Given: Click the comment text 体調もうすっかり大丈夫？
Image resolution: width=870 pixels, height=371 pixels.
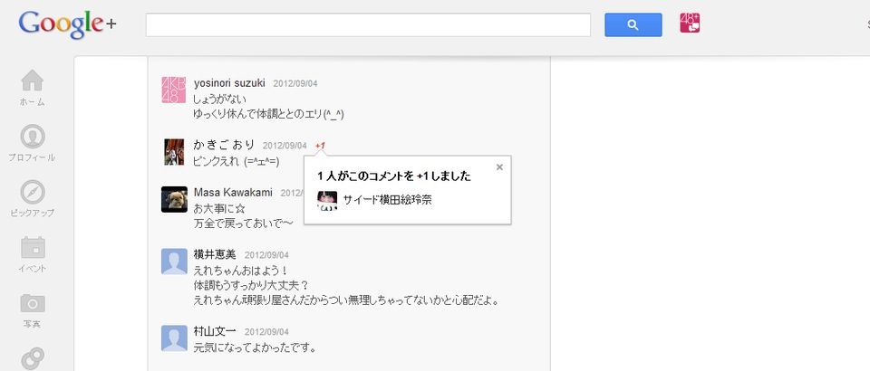Looking at the screenshot, I should click(251, 286).
